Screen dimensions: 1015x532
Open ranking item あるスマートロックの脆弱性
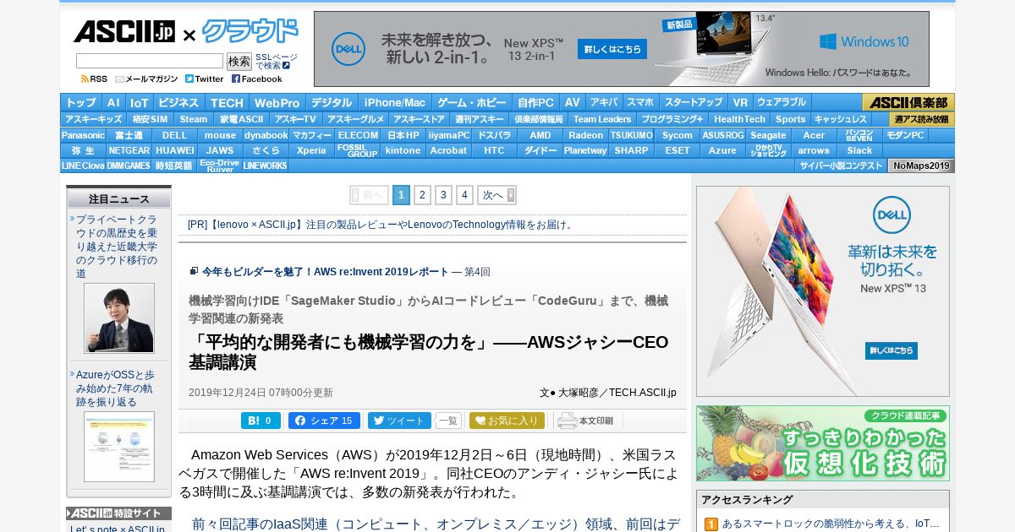(831, 524)
